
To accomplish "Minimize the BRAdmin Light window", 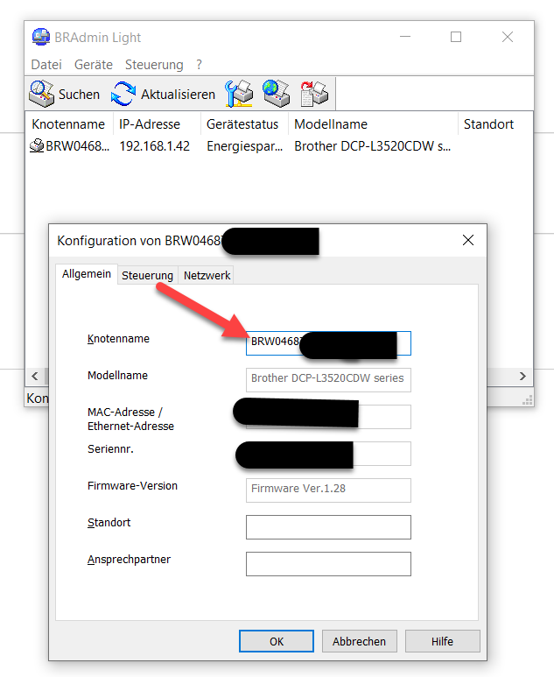I will 405,37.
